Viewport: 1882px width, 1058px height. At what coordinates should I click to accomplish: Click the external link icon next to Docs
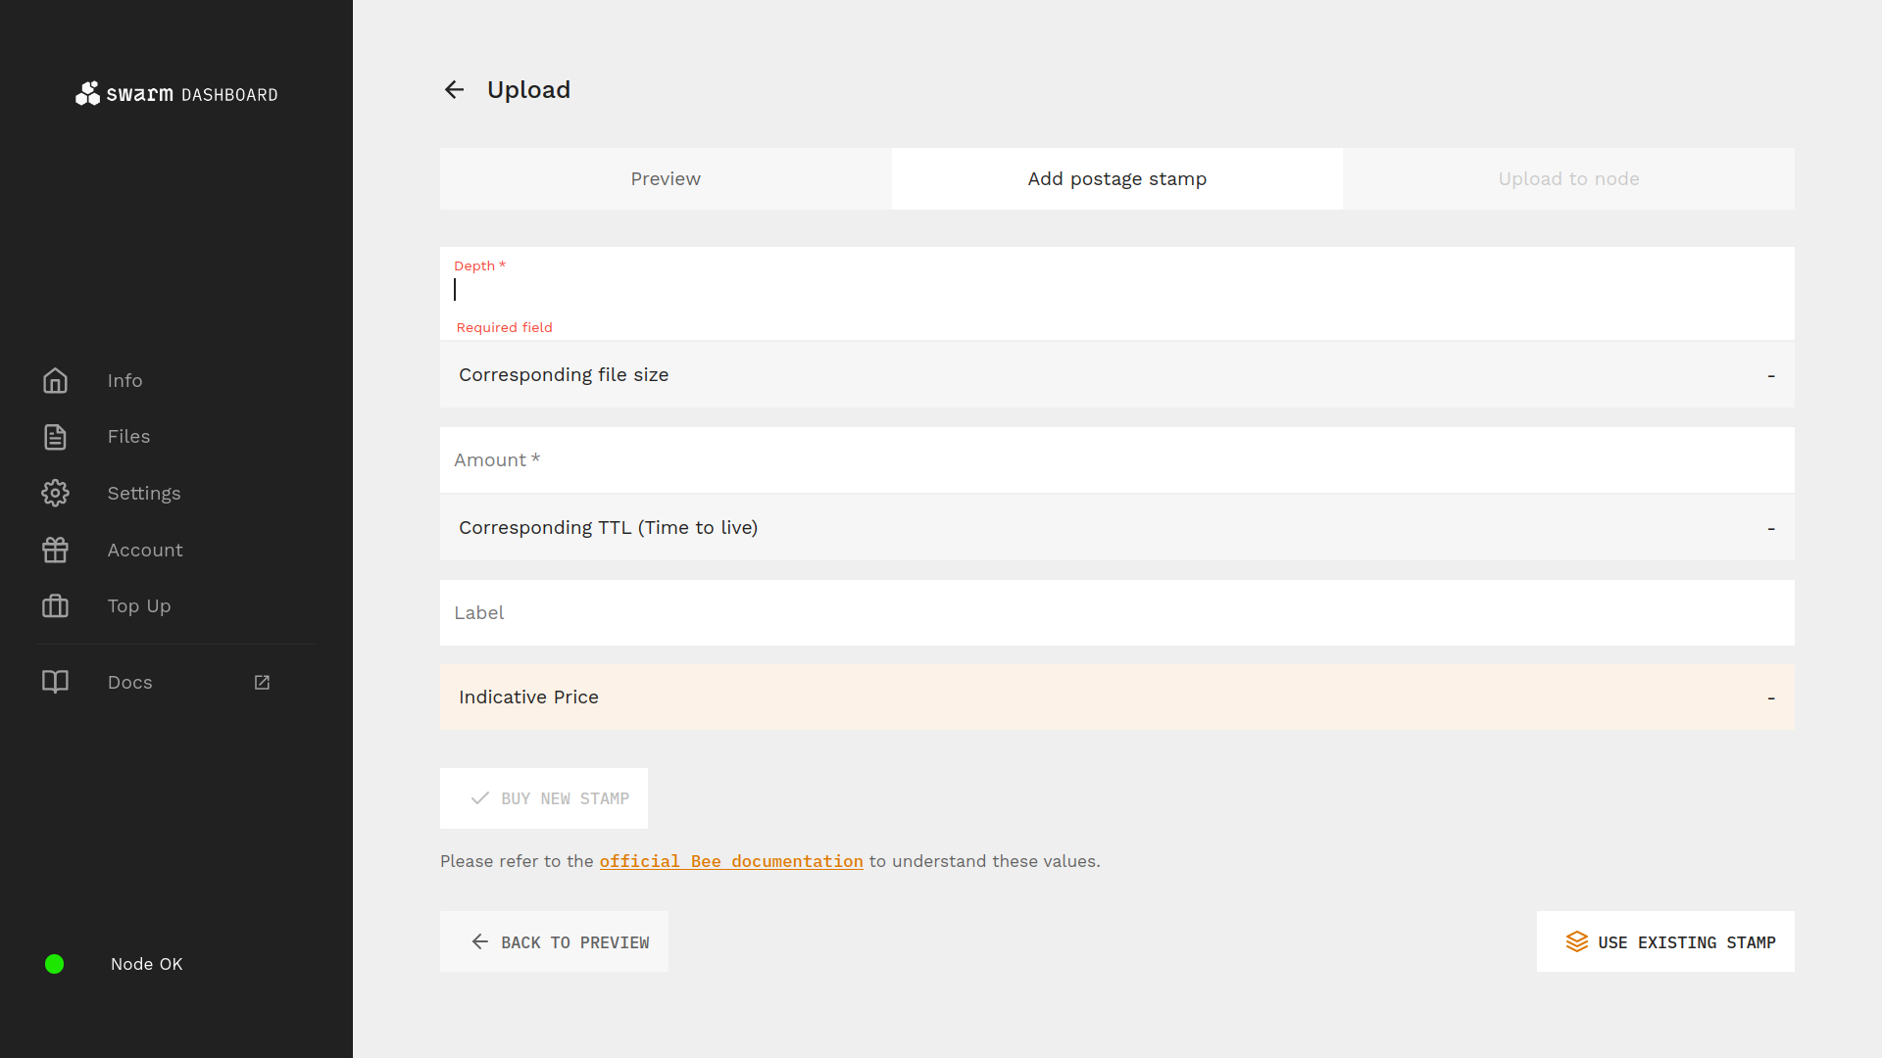coord(261,682)
